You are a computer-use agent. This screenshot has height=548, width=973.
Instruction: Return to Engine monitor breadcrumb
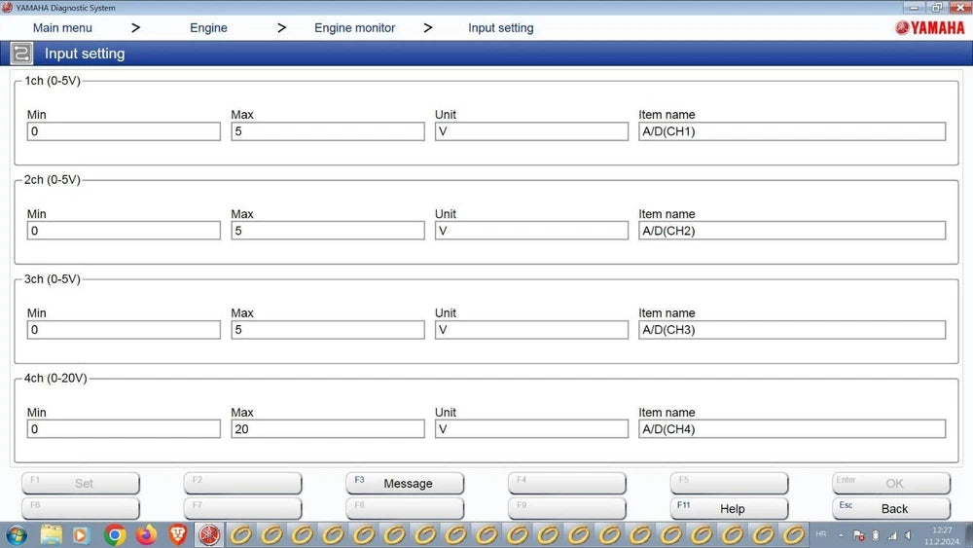coord(354,28)
